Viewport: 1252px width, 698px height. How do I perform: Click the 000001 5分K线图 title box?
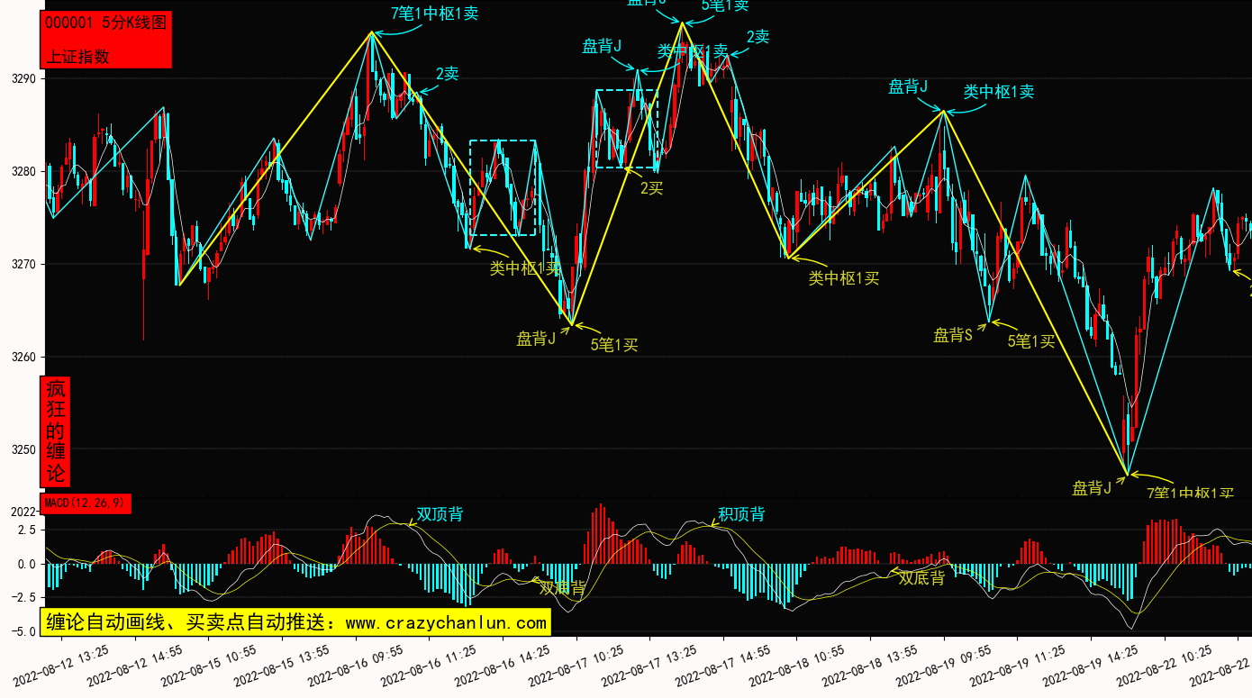tap(105, 23)
